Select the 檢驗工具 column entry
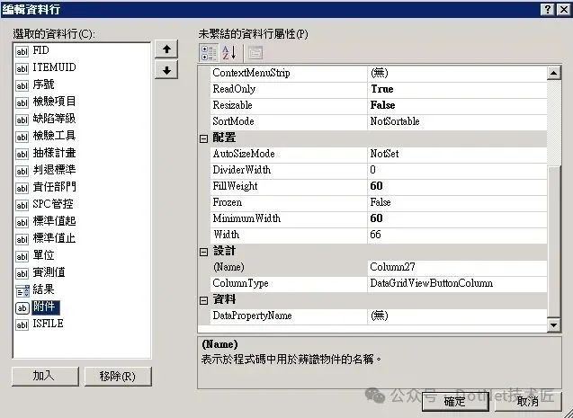 pyautogui.click(x=55, y=136)
